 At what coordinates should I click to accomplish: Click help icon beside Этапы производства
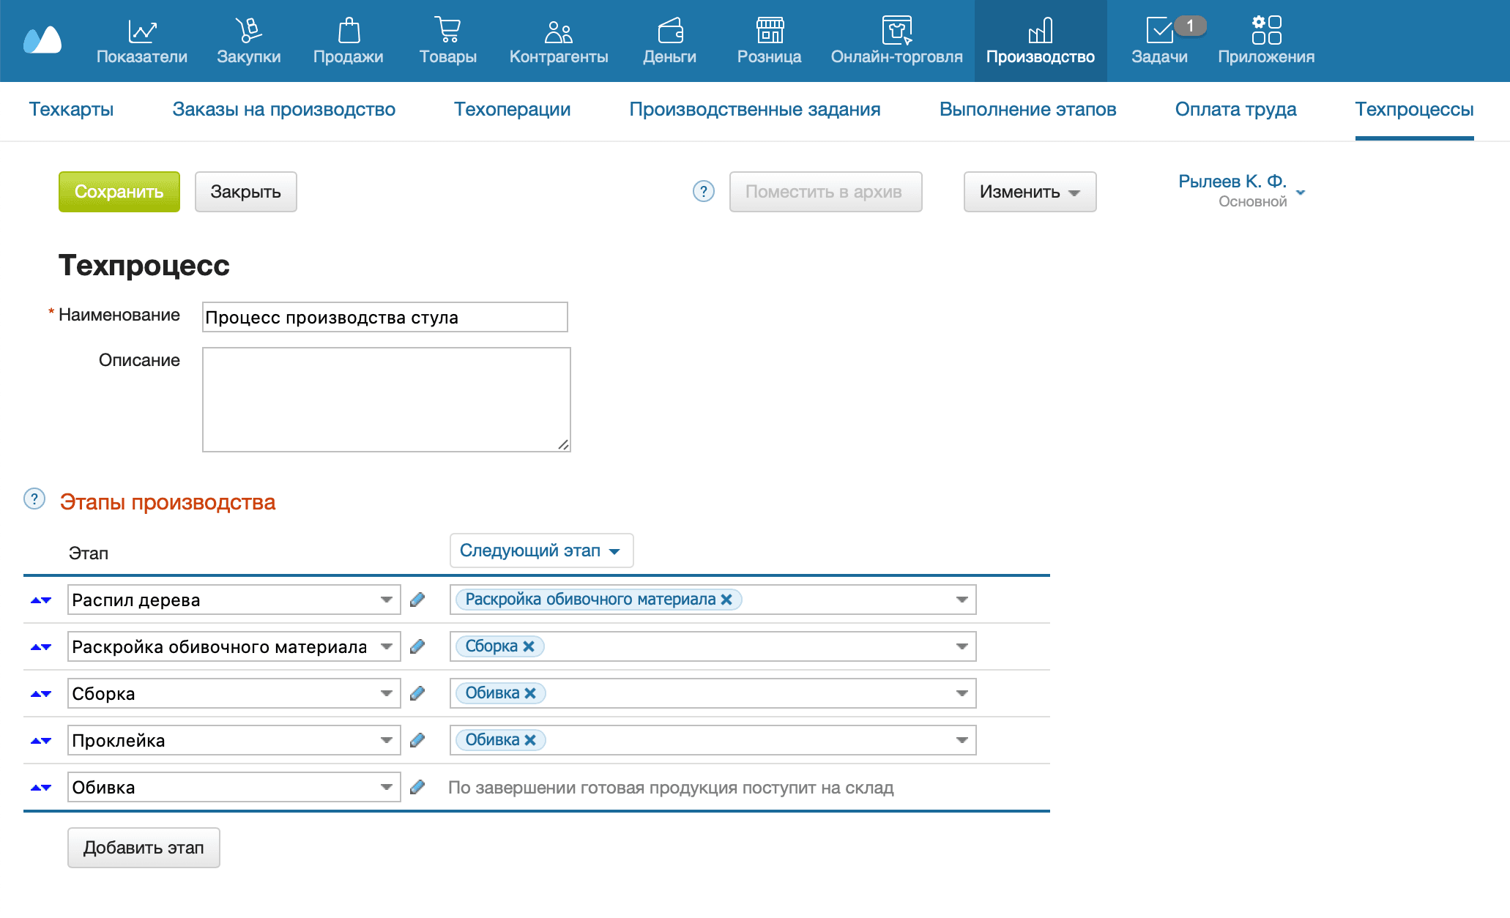[34, 499]
